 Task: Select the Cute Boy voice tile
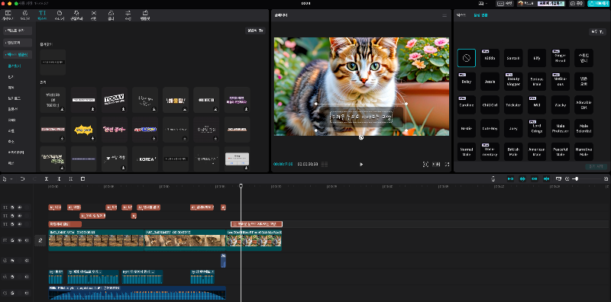pos(490,128)
